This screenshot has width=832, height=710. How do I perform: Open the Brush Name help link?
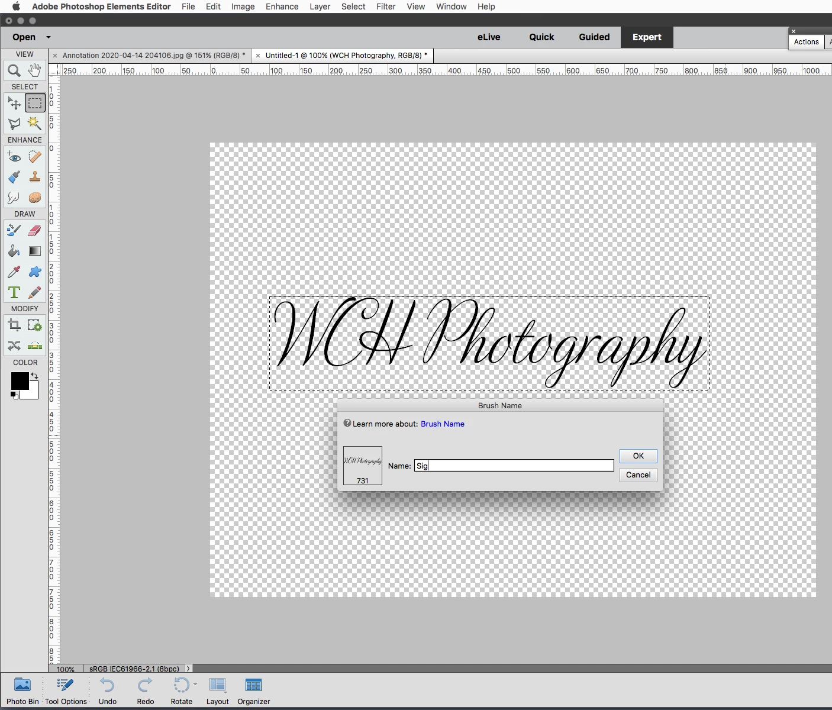[442, 424]
